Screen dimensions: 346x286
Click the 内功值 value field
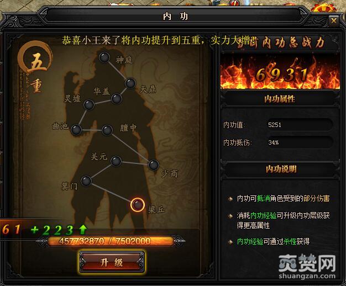point(300,125)
